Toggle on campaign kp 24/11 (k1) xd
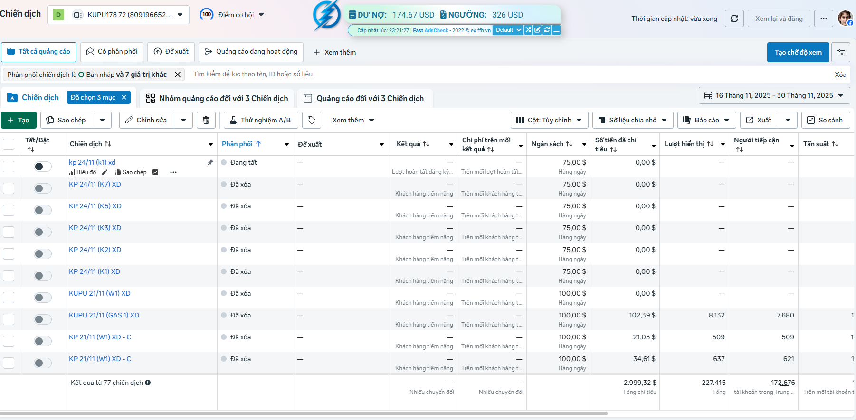 (43, 167)
